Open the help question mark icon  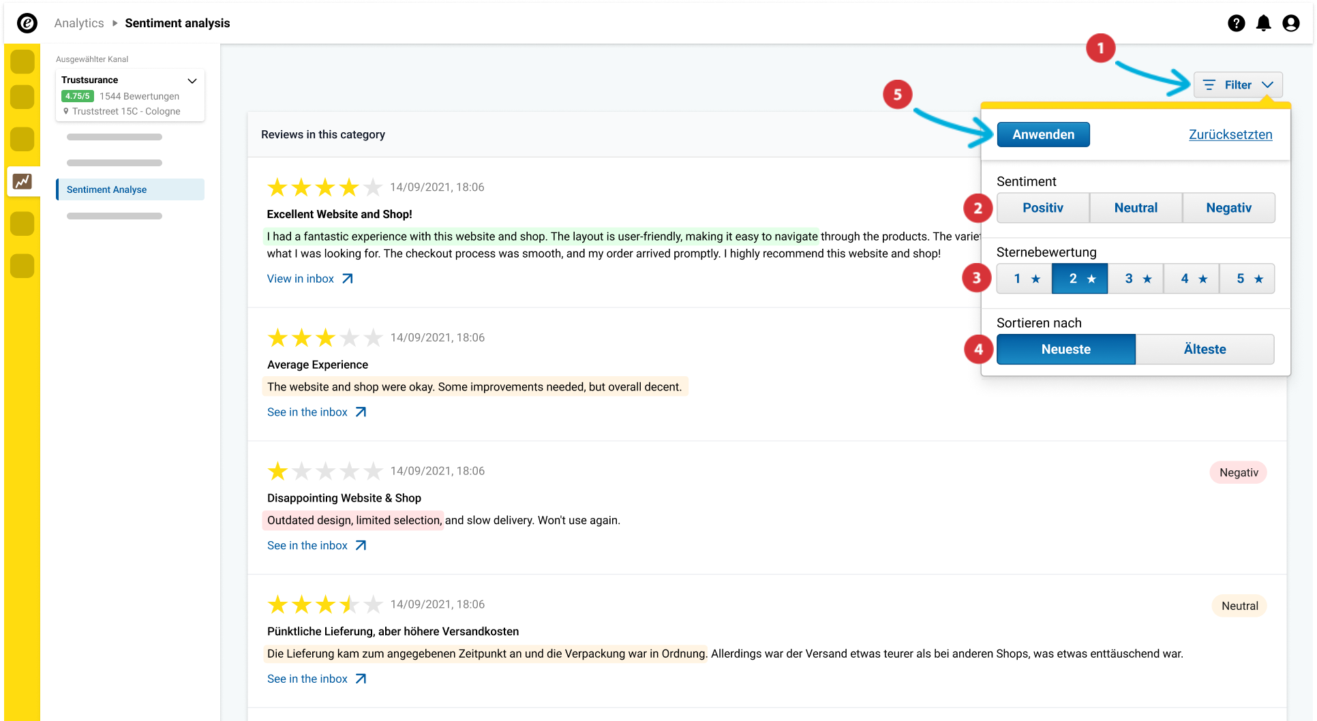1236,23
